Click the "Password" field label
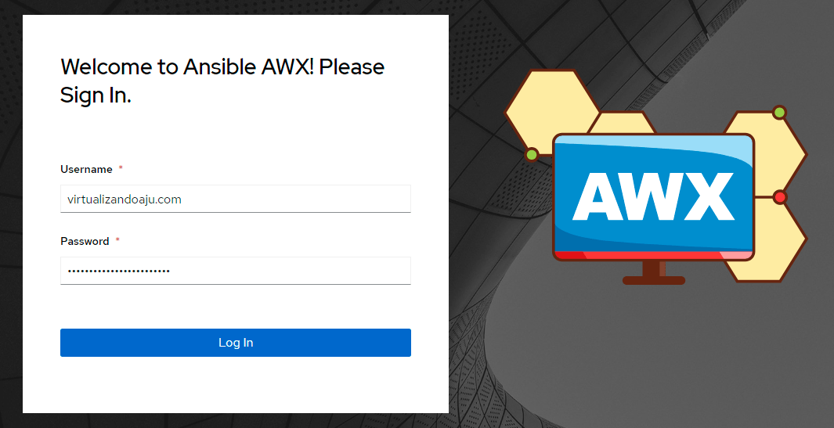Viewport: 834px width, 428px height. pos(85,242)
